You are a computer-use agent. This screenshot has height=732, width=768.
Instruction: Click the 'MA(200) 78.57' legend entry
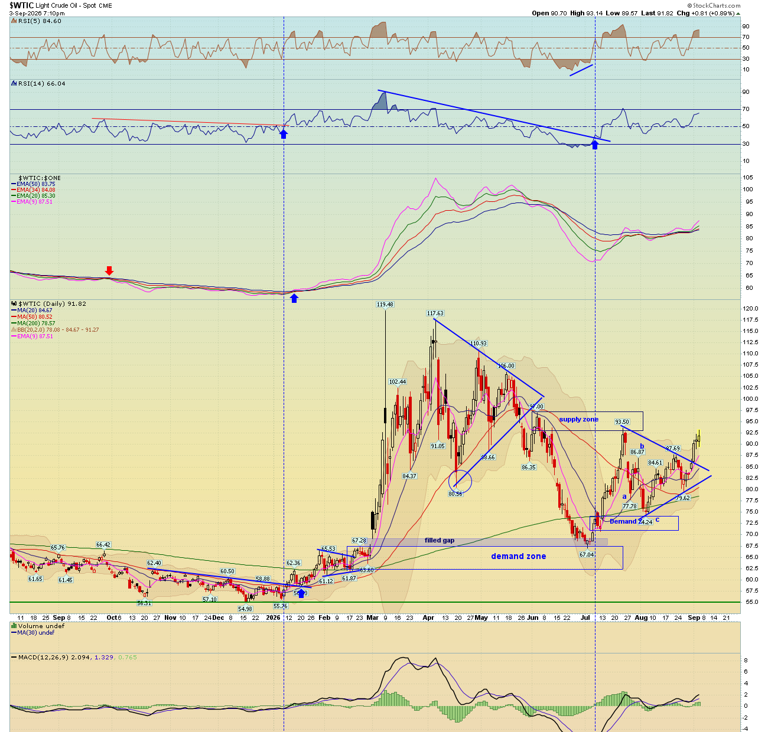(x=33, y=323)
